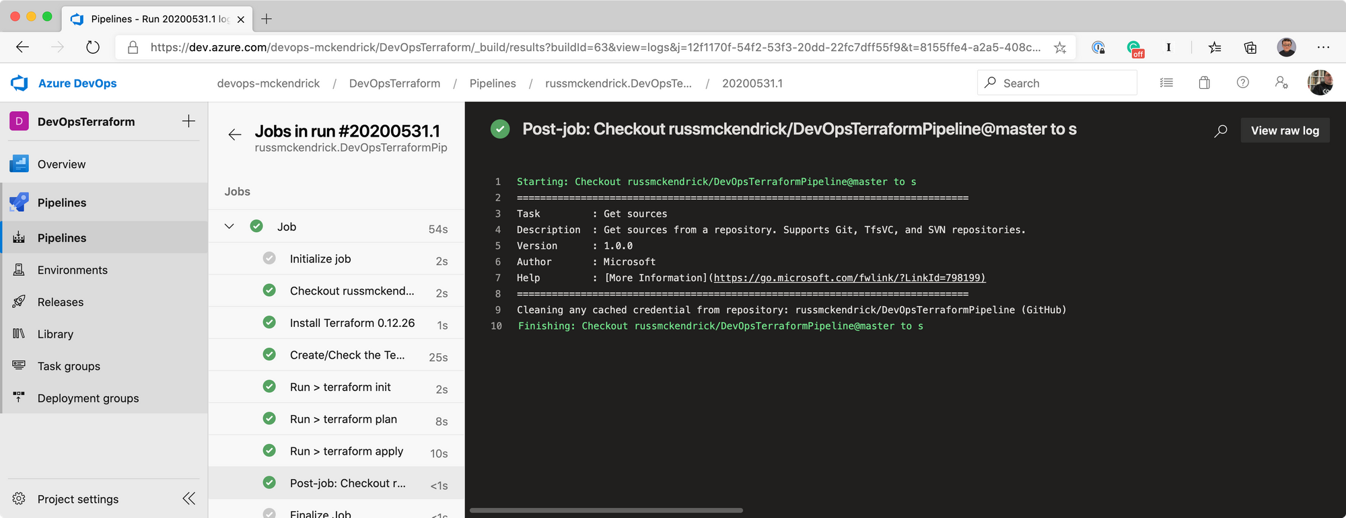Select the Job row showing 54s
1346x518 pixels.
[336, 227]
